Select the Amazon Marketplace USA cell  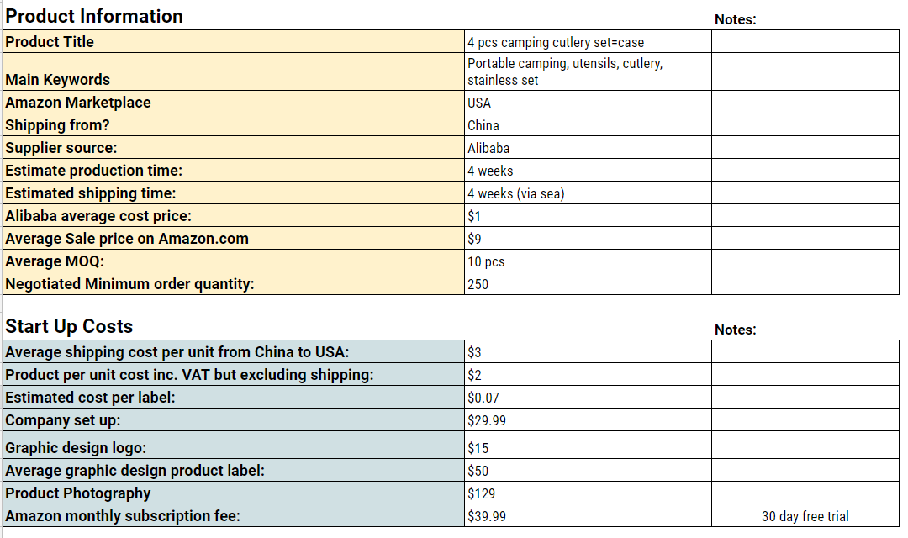point(588,102)
